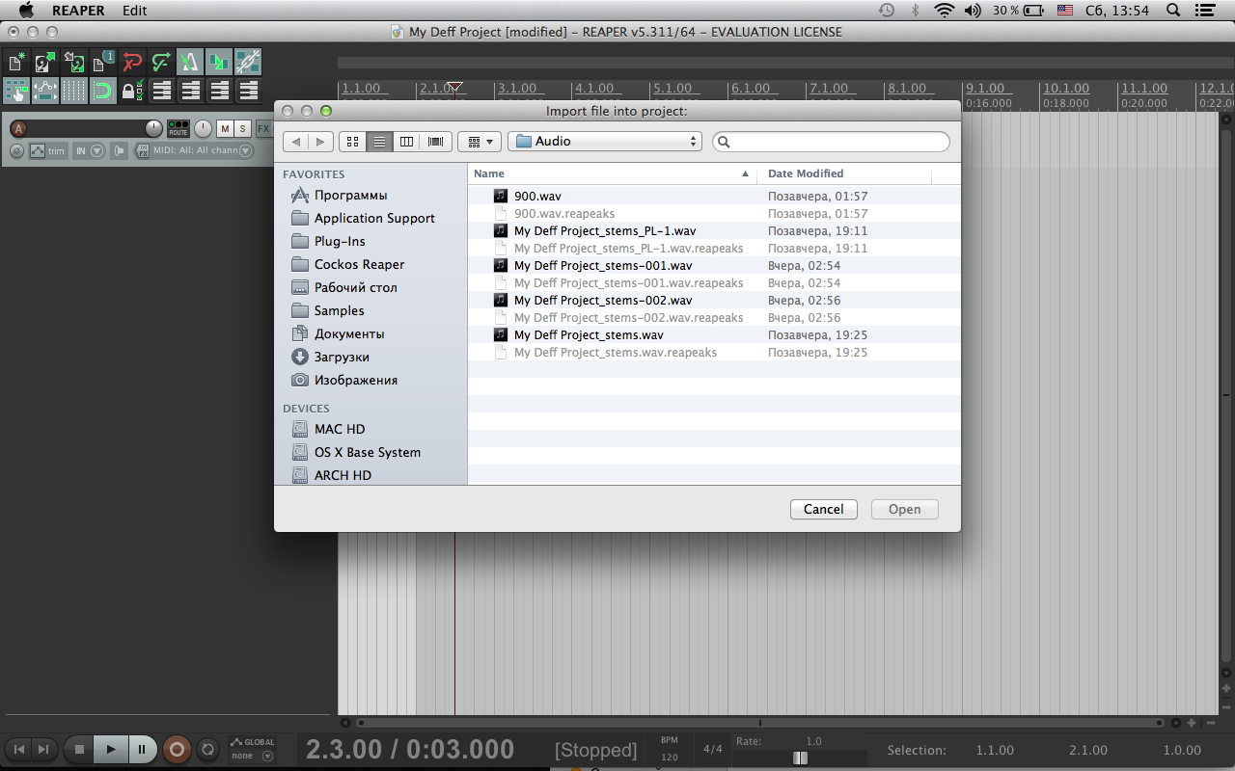Screen dimensions: 1235x771
Task: Click the BPM 120 tempo field
Action: pos(670,749)
